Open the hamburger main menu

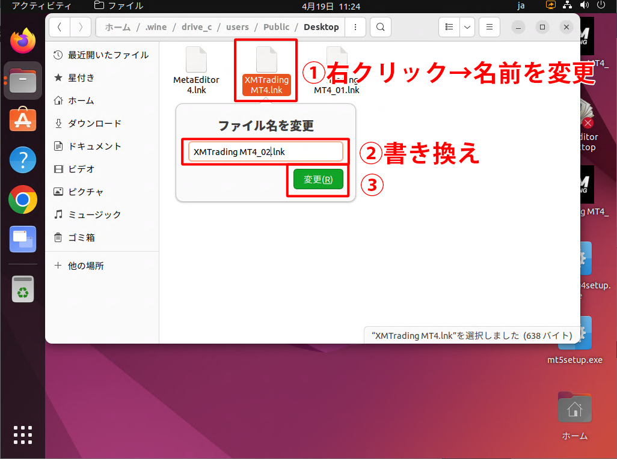[x=490, y=27]
